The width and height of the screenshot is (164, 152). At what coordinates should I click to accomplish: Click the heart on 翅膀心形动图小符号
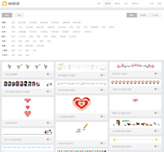pyautogui.click(x=156, y=113)
